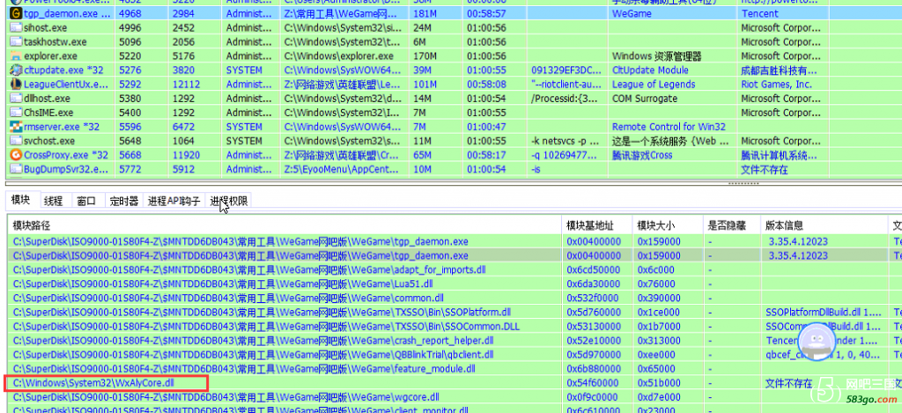
Task: Sort by the 模块大小 column header
Action: point(668,225)
